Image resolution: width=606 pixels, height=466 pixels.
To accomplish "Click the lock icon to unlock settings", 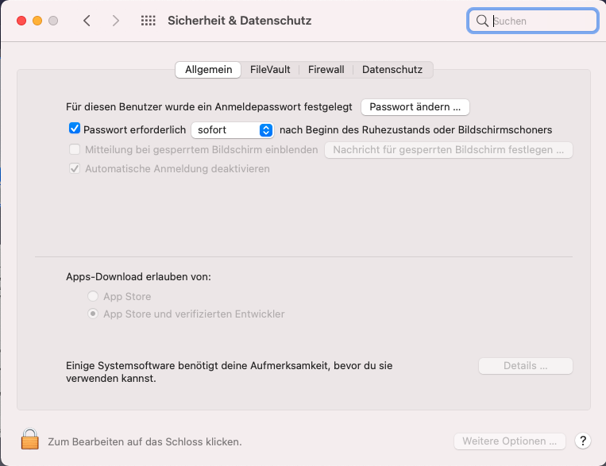I will pyautogui.click(x=29, y=440).
